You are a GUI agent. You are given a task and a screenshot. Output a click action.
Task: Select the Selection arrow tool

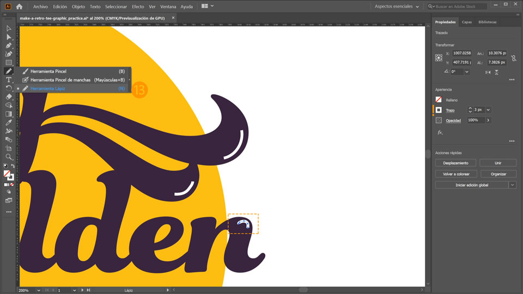click(9, 29)
